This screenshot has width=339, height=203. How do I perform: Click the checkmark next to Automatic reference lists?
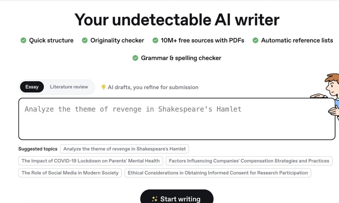(255, 40)
